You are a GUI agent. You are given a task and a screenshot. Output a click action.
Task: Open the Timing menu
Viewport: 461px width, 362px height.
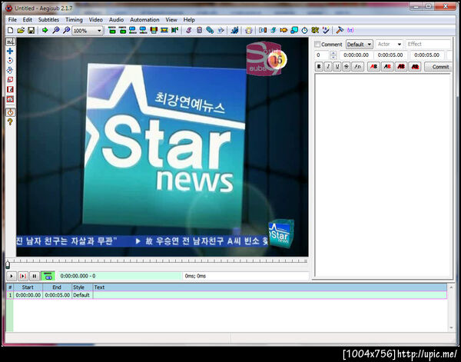point(74,20)
